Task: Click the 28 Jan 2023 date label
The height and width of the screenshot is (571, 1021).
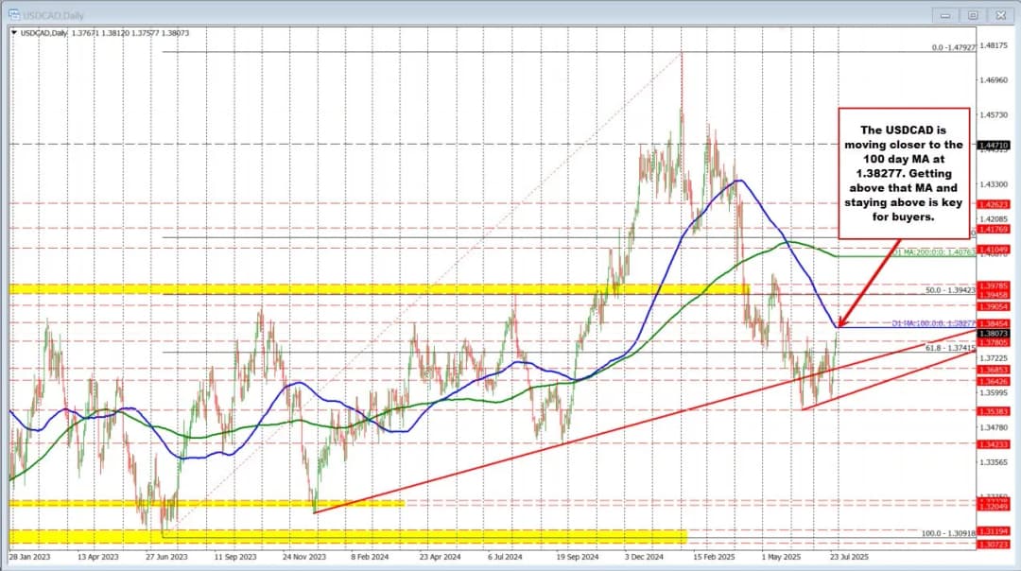Action: click(30, 558)
